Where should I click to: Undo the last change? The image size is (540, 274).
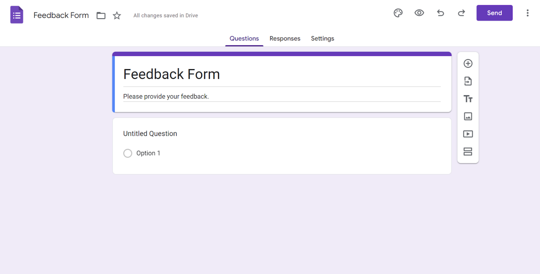[x=440, y=13]
